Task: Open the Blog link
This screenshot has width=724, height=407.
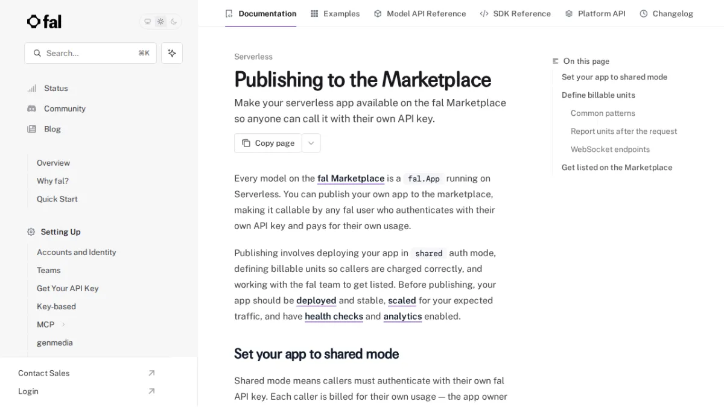Action: 52,129
